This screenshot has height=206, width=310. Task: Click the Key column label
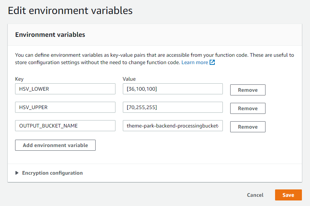coord(19,79)
